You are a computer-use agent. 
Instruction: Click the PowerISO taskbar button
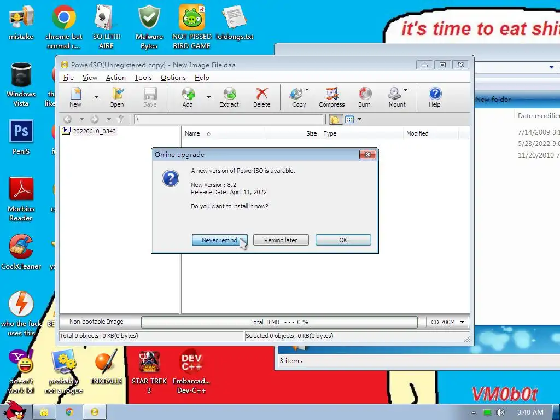95,412
